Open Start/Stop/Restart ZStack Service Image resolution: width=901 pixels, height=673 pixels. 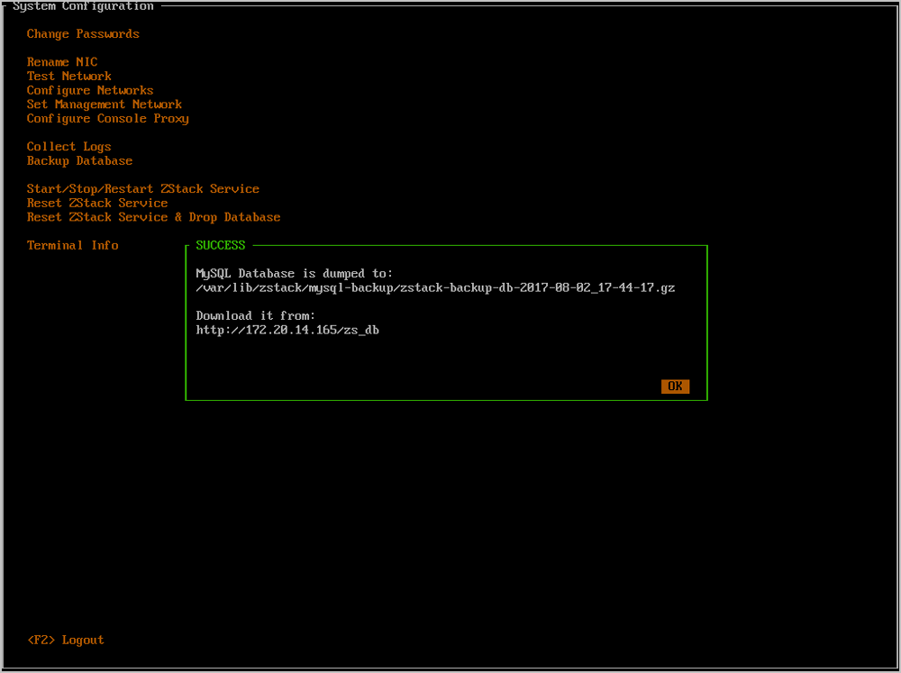(x=143, y=189)
